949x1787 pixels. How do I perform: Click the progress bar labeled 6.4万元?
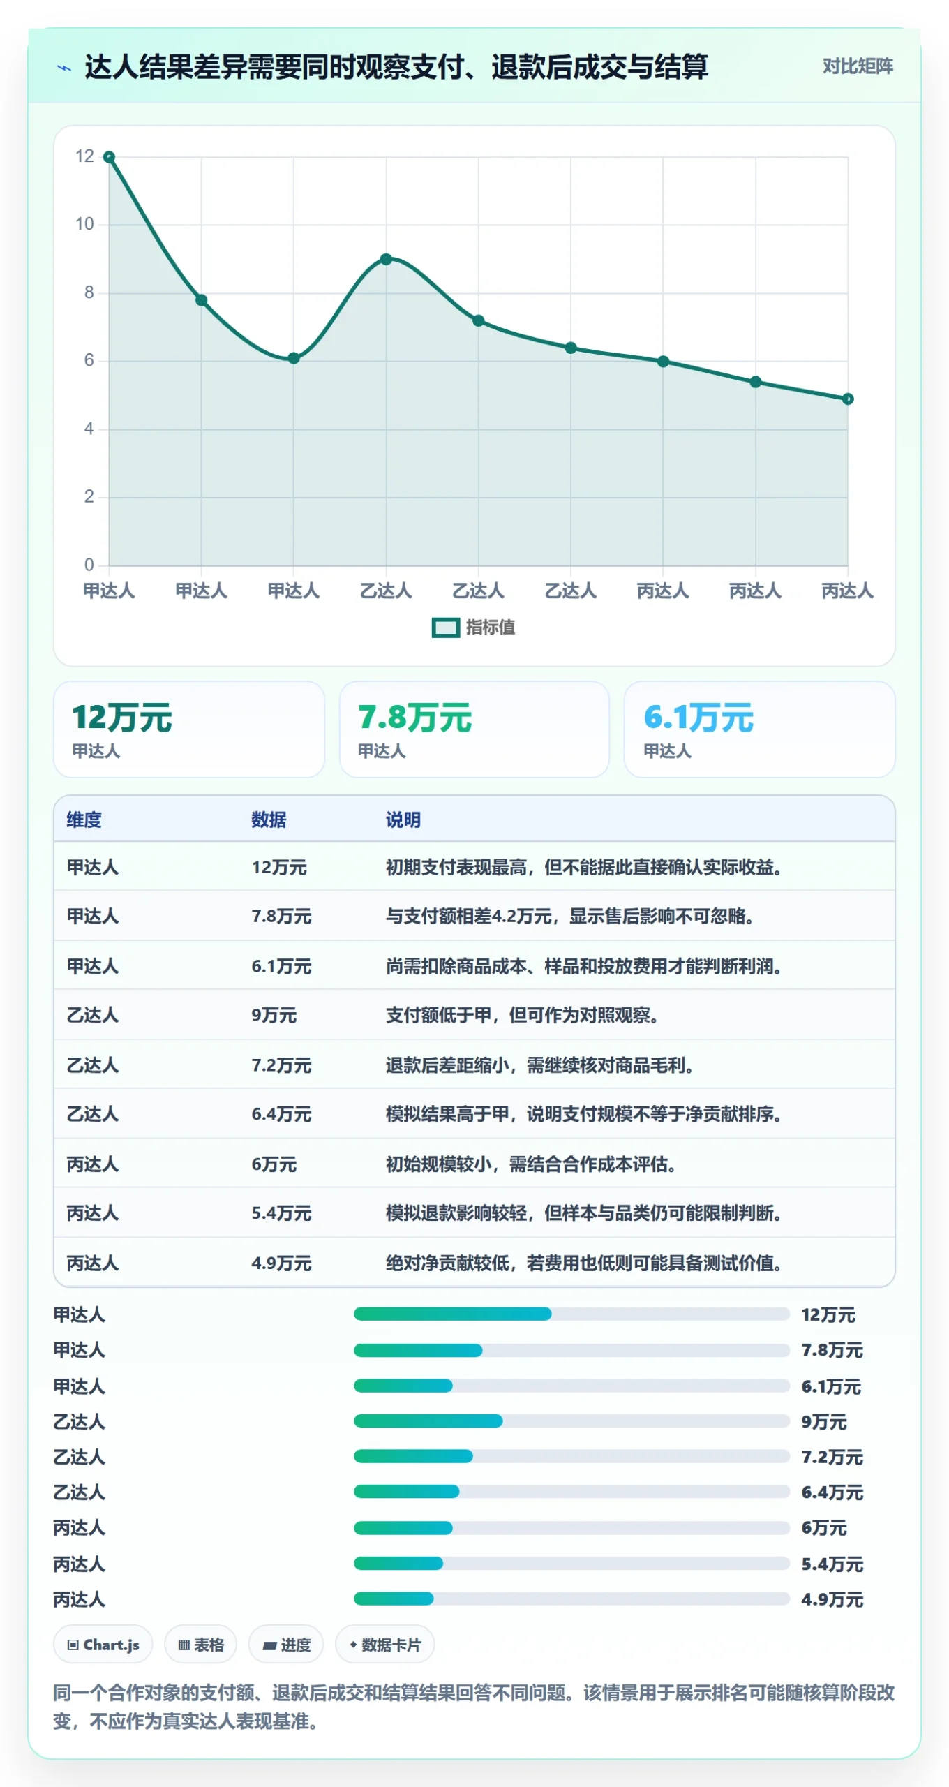click(571, 1492)
